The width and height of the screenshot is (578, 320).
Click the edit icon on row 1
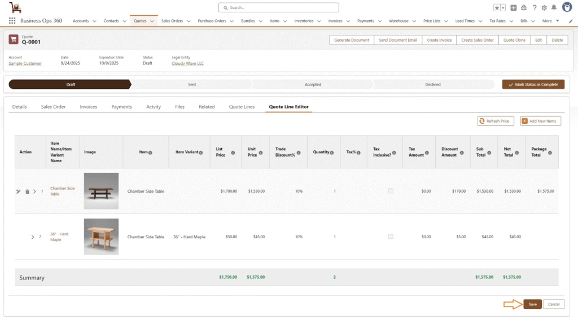pyautogui.click(x=18, y=192)
